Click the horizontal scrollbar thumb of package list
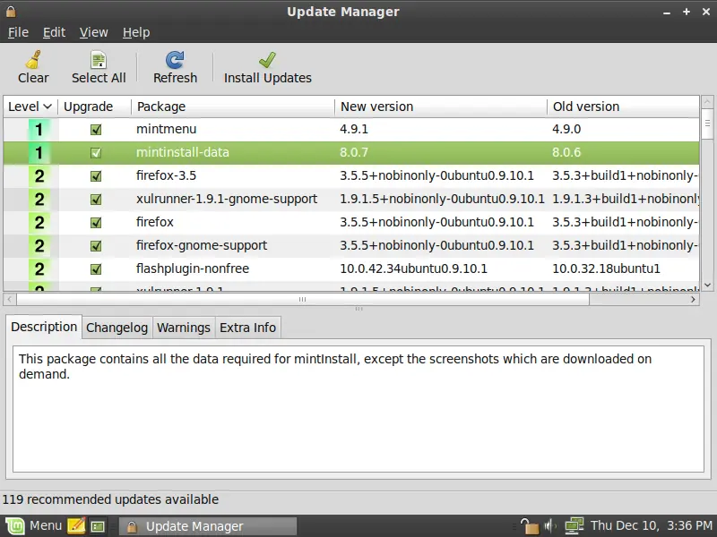Viewport: 717px width, 537px height. click(x=303, y=300)
